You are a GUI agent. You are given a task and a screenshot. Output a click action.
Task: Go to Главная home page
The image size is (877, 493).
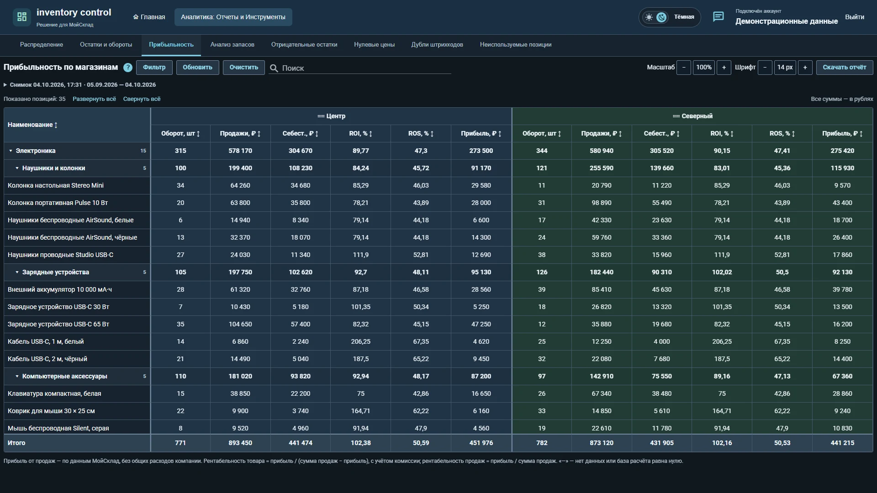point(149,17)
